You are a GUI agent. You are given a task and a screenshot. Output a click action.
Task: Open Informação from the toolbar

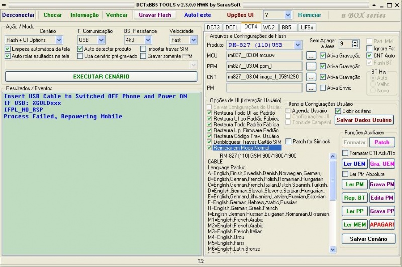click(84, 15)
